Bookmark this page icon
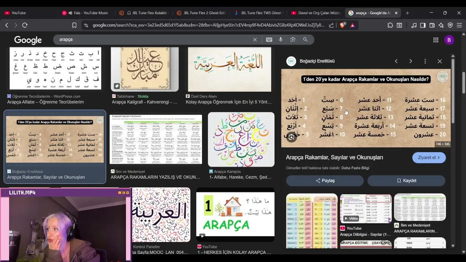Image resolution: width=466 pixels, height=262 pixels. click(x=74, y=25)
